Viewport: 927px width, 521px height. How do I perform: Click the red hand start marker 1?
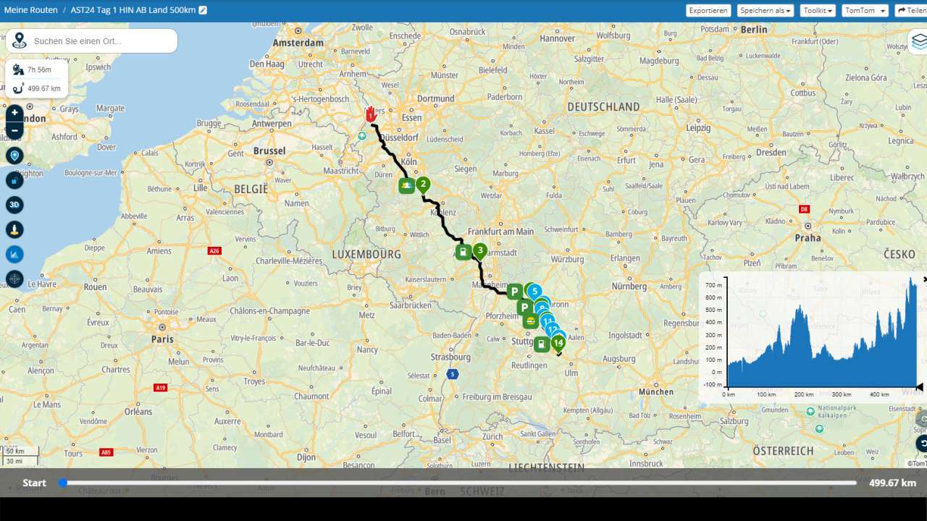[371, 114]
